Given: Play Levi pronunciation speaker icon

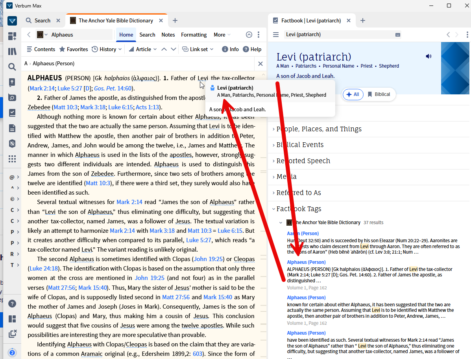Looking at the screenshot, I should [429, 56].
